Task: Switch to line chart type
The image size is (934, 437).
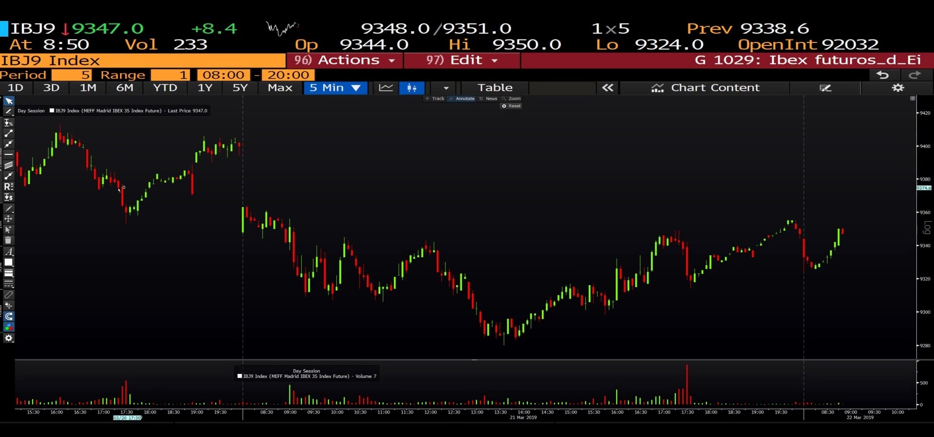Action: tap(386, 88)
